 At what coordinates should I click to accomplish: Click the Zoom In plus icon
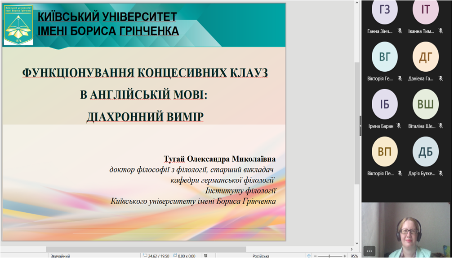coord(345,255)
